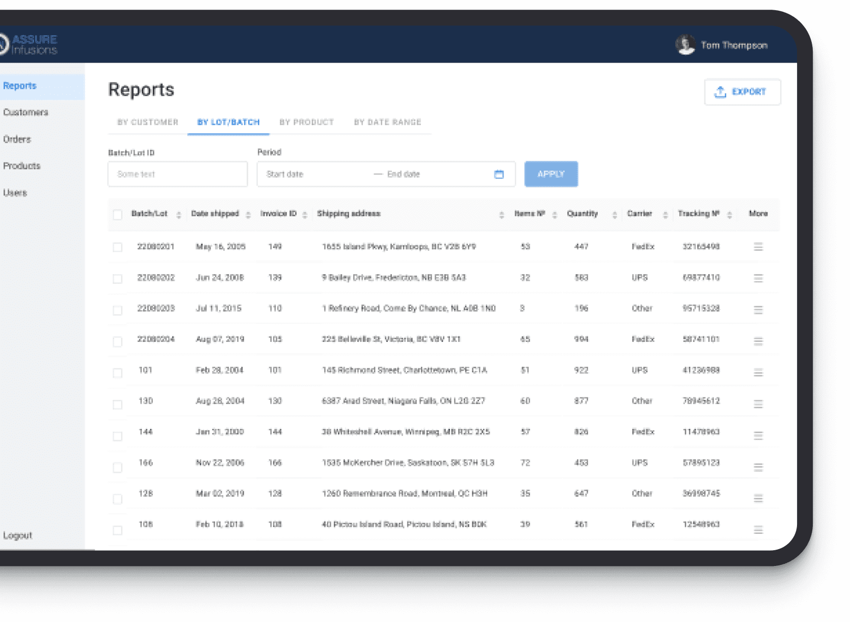The image size is (850, 622).
Task: Open more menu for tracking 57895123 row
Action: pyautogui.click(x=758, y=467)
